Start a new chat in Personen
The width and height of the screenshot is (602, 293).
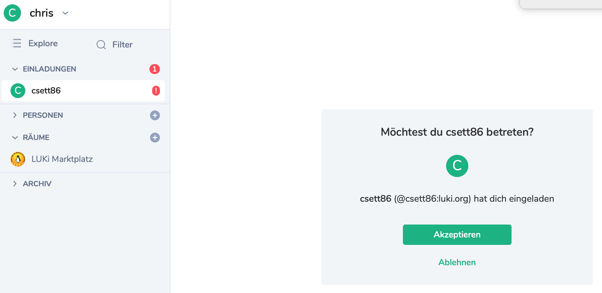155,115
